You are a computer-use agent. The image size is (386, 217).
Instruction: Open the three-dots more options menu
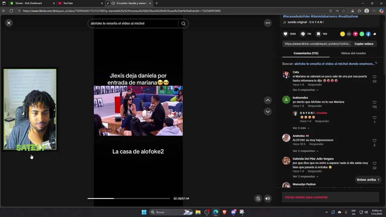[267, 23]
